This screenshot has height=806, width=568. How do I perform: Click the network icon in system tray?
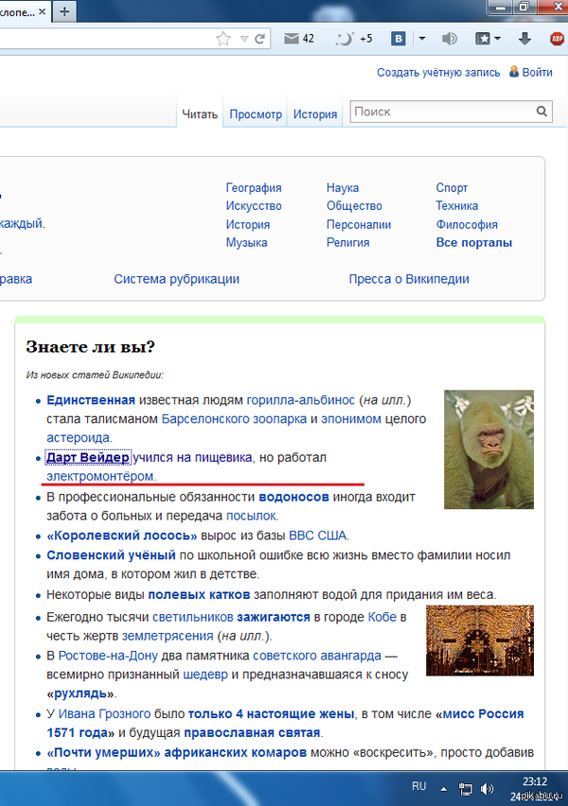tap(466, 789)
